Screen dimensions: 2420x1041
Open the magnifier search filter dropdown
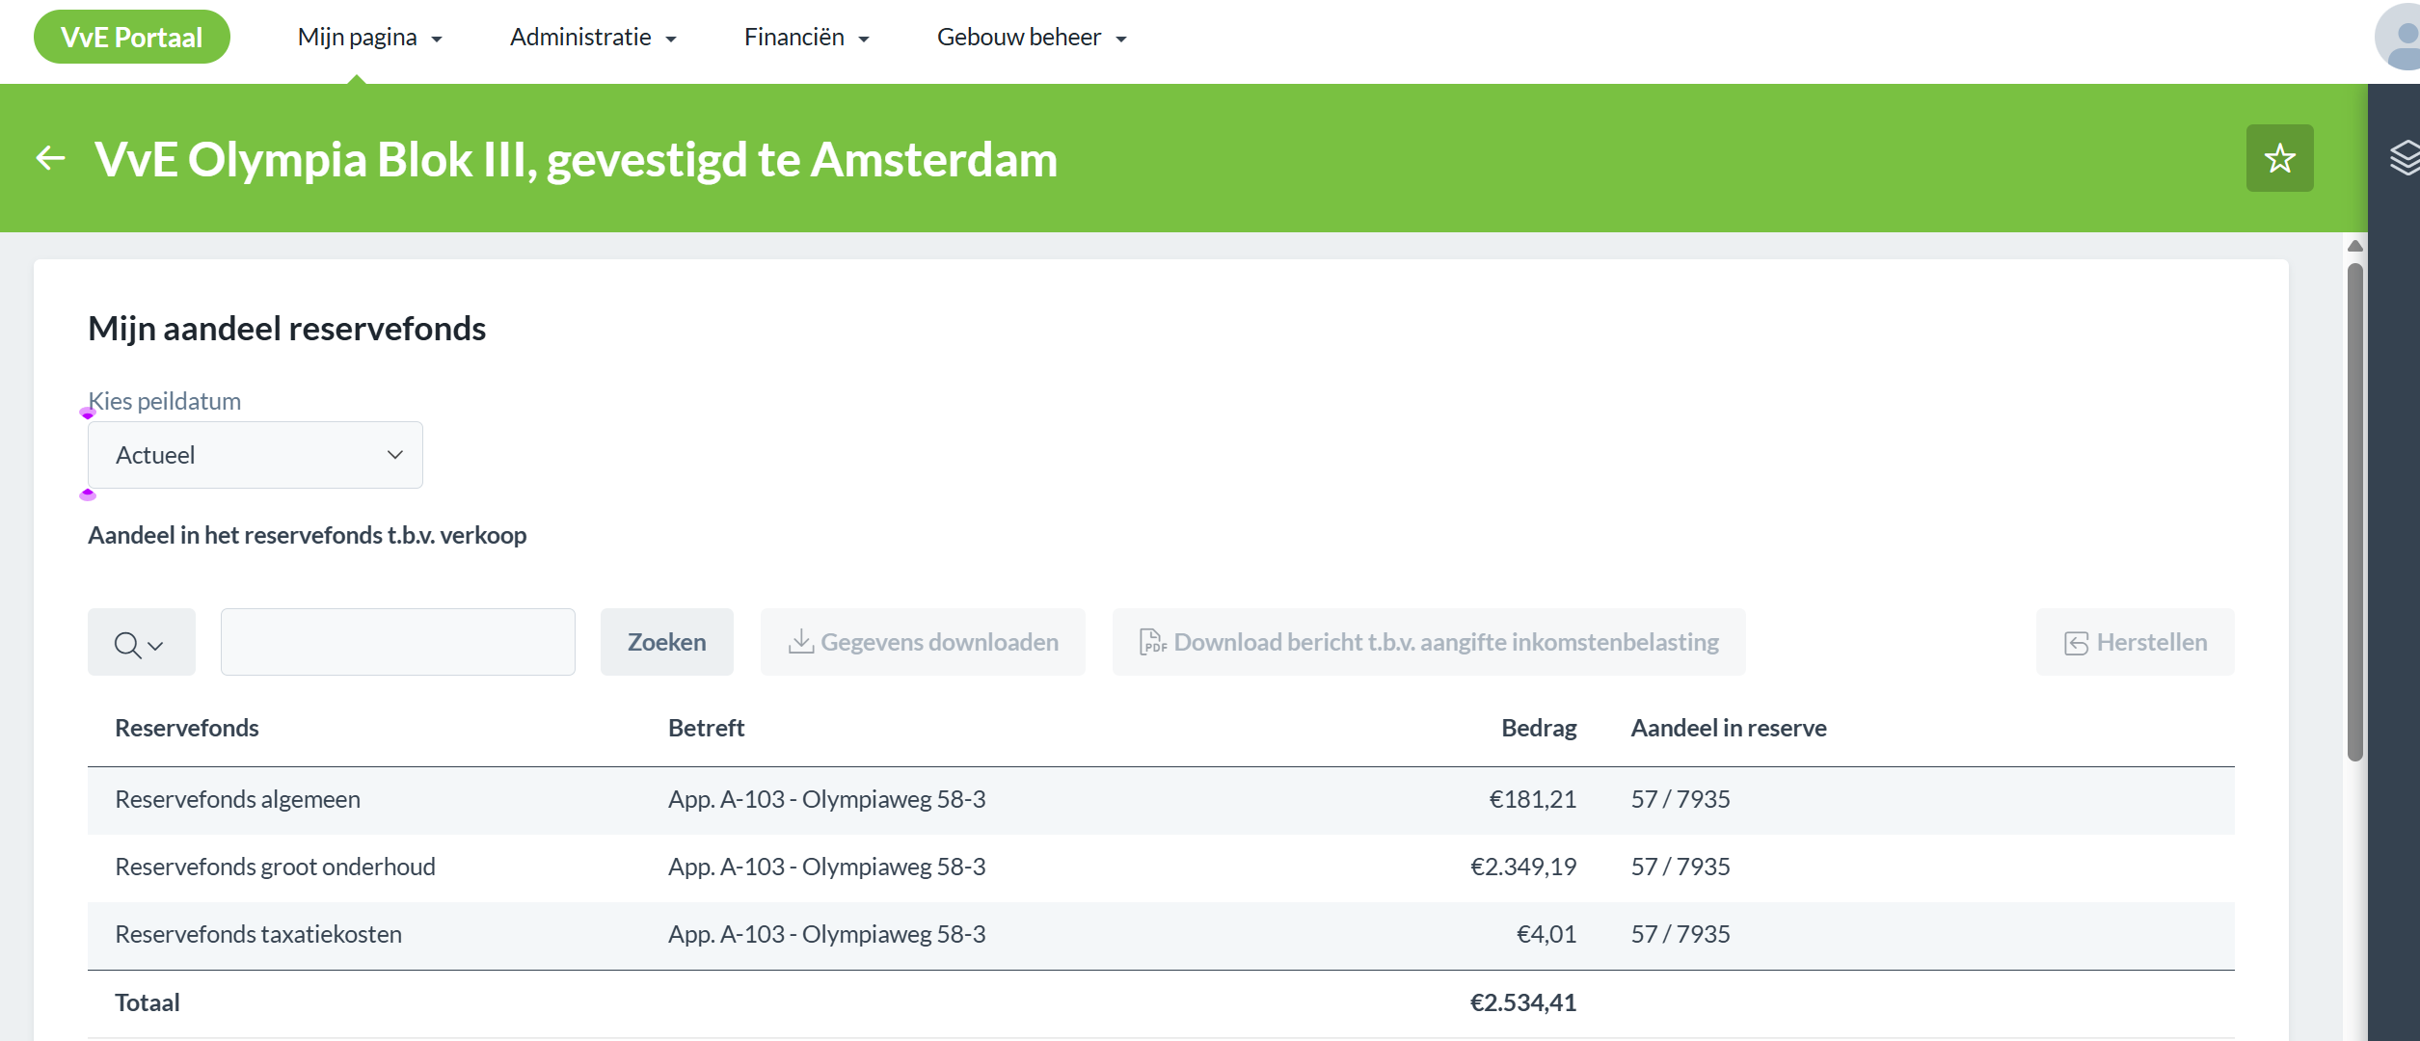click(141, 642)
